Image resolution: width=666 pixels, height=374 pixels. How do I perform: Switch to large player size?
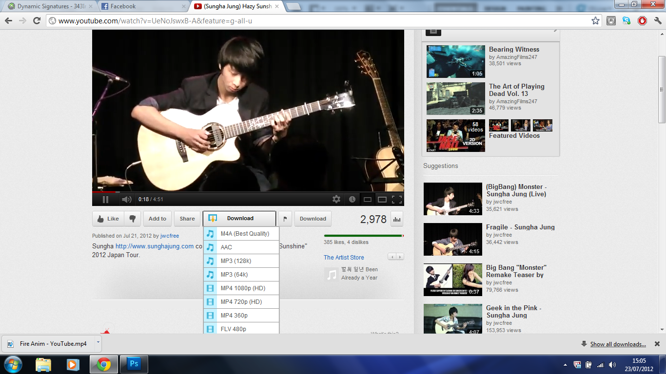click(x=382, y=199)
